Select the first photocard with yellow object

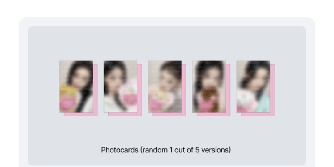(76, 86)
